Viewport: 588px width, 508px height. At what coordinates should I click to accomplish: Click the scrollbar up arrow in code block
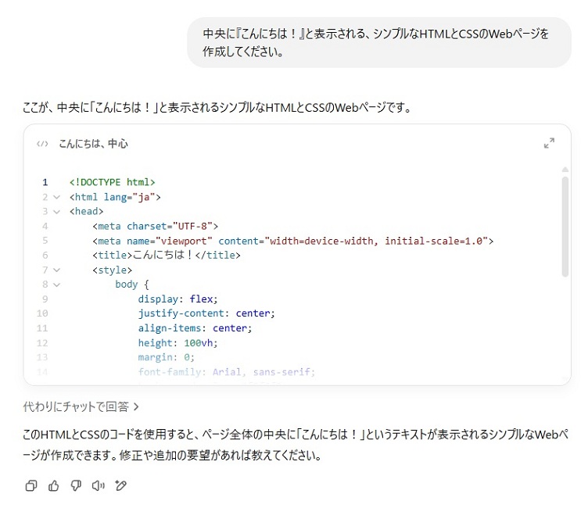click(565, 169)
